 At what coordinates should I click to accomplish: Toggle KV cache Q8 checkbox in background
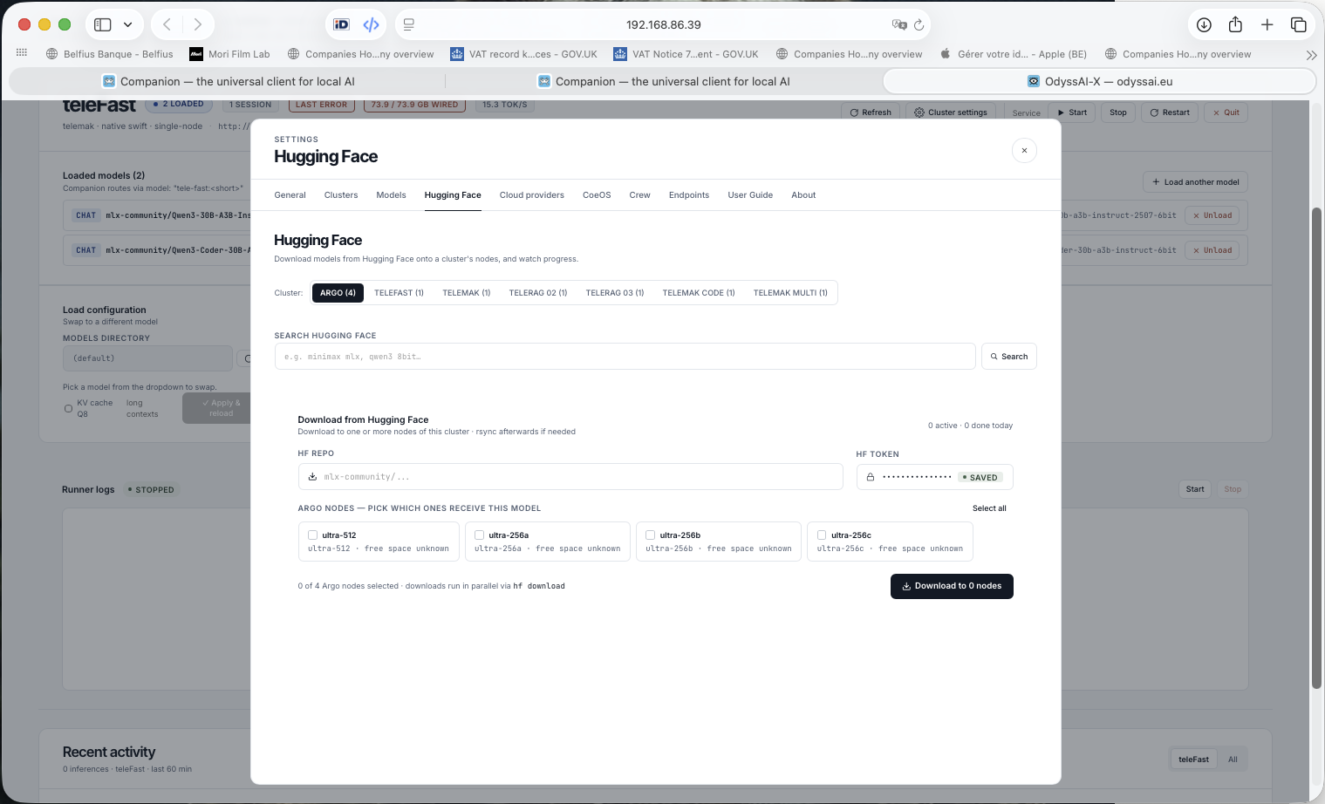point(68,408)
